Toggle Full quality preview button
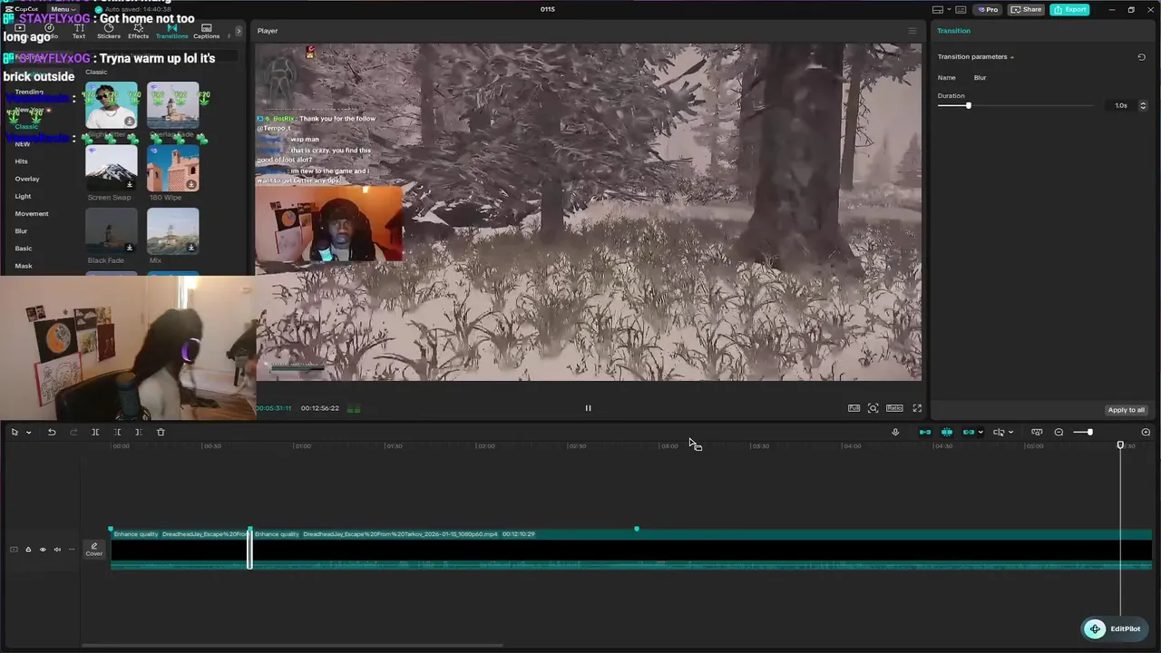Screen dimensions: 1161x653 tap(854, 408)
